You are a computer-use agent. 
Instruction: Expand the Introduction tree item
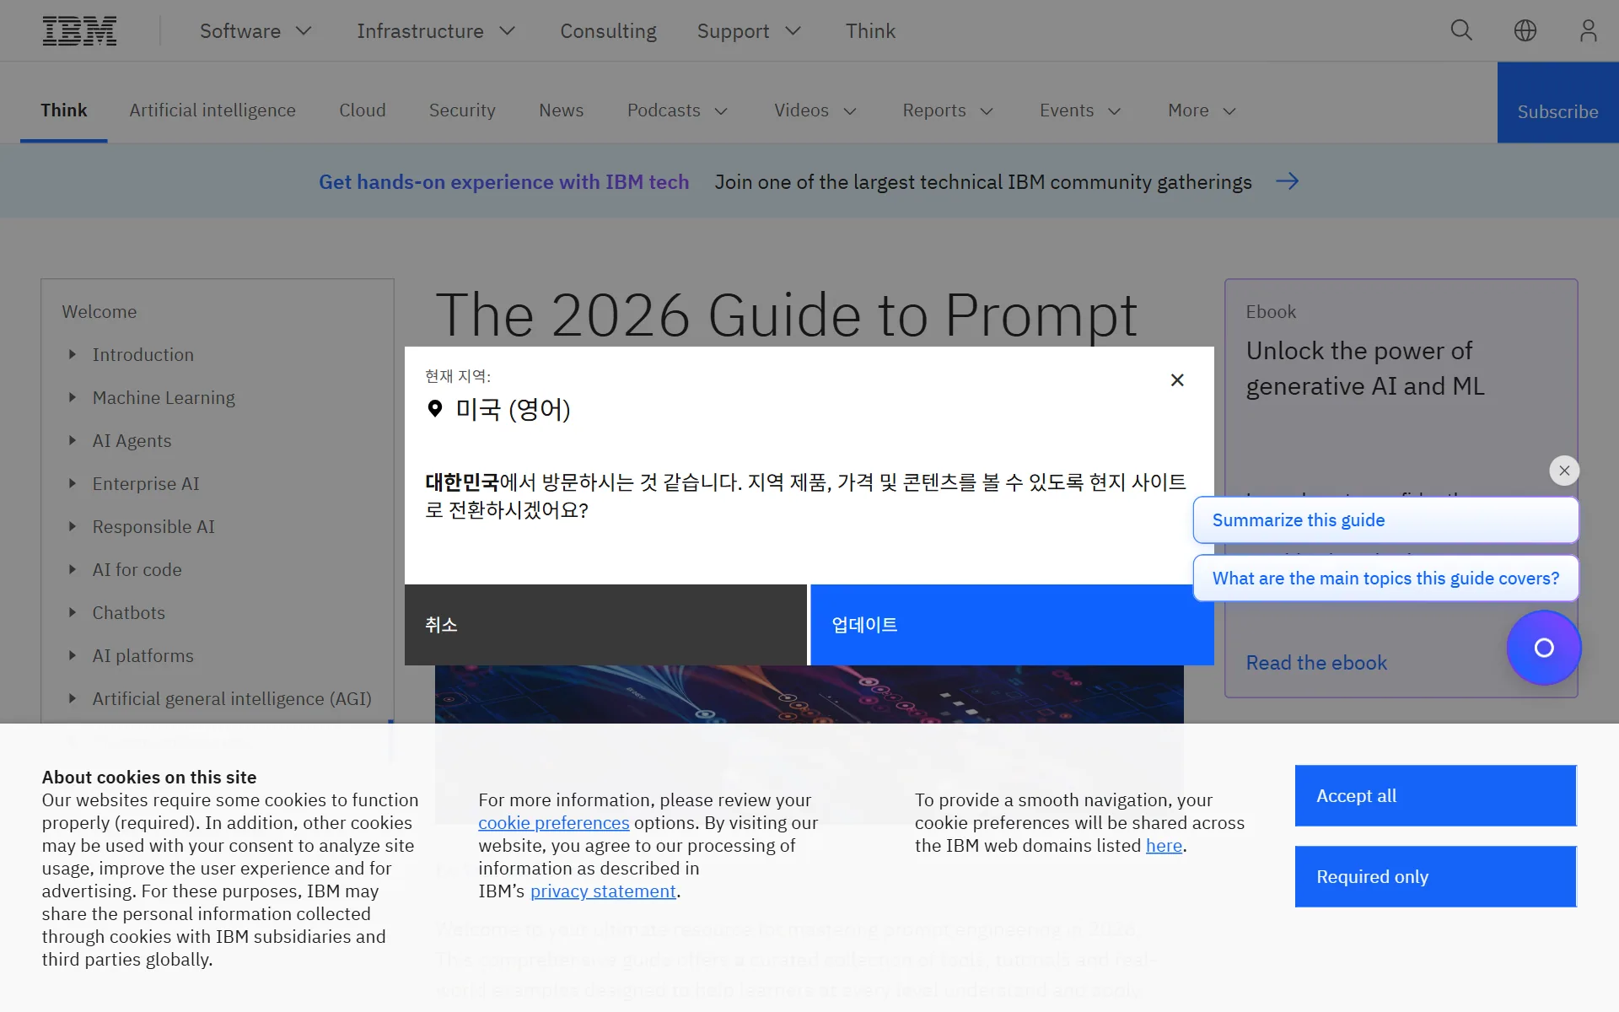[x=73, y=354]
